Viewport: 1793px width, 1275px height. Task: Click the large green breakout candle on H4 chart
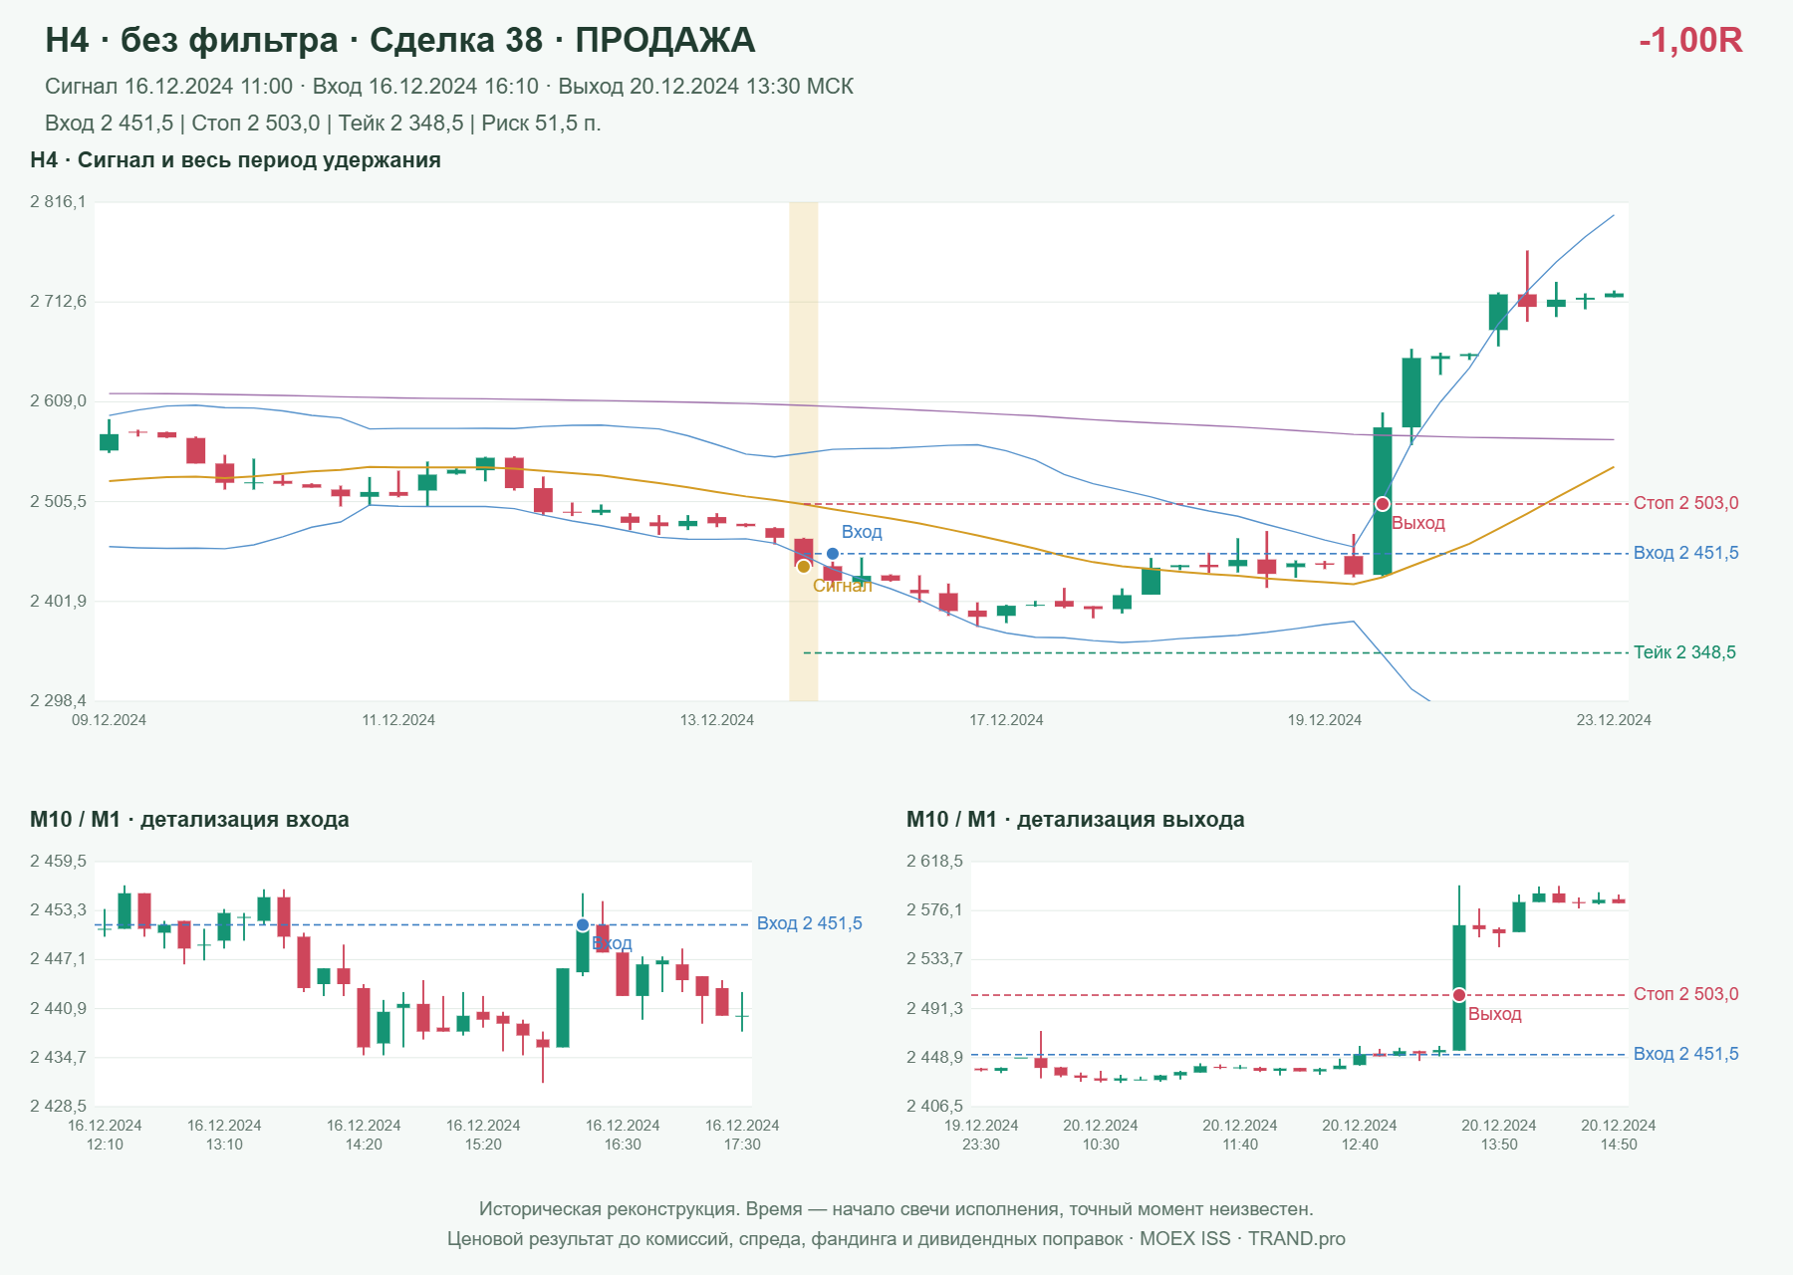point(1383,501)
